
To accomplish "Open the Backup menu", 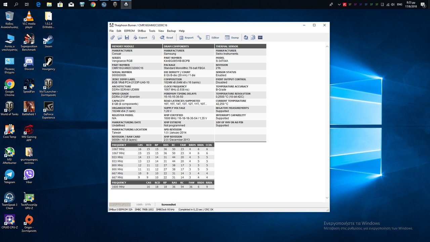I will tap(171, 31).
